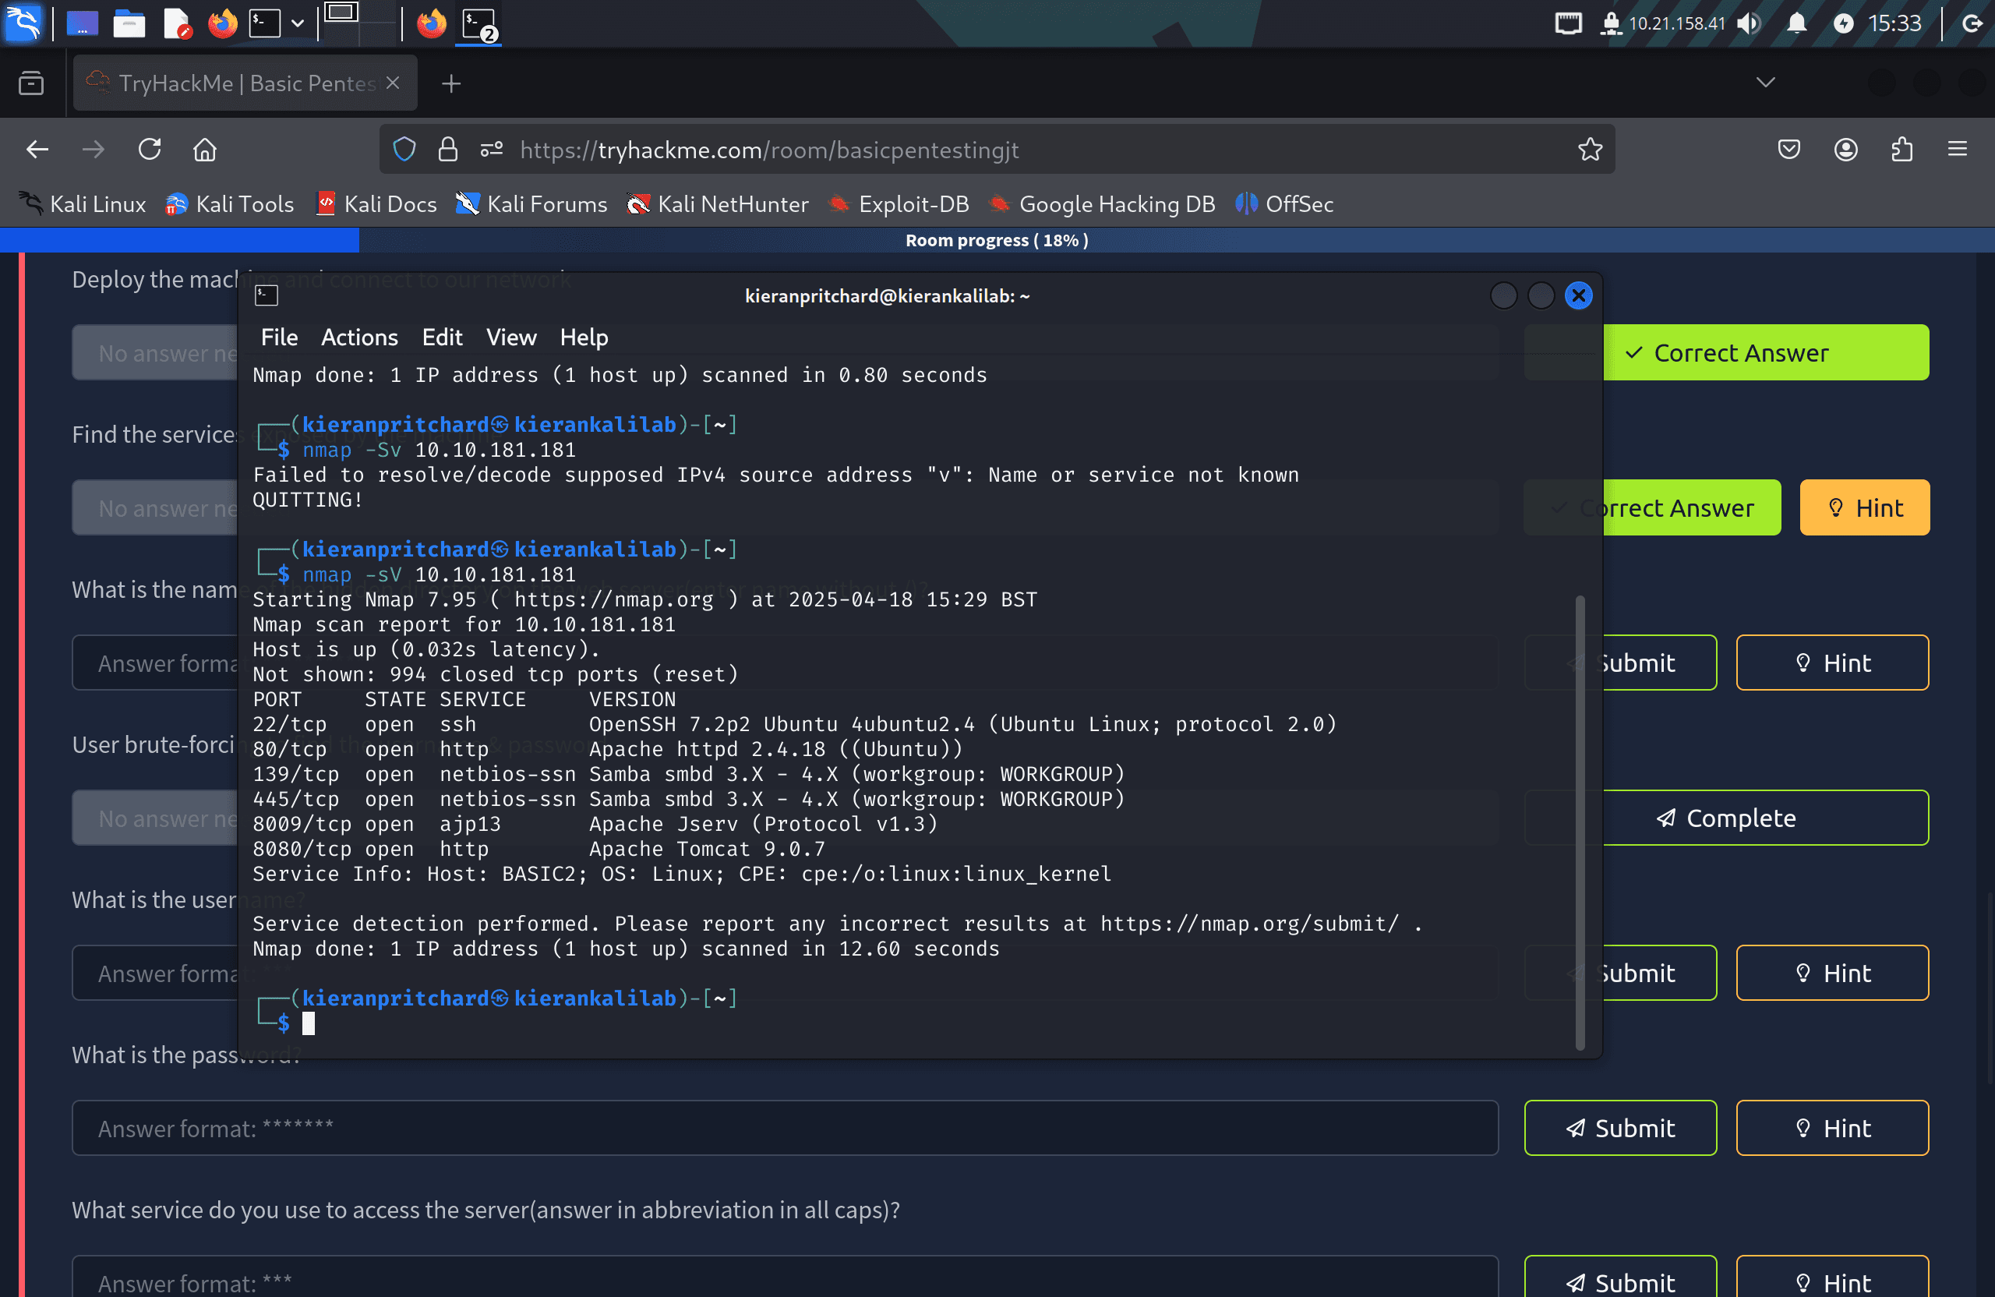Open the terminal Help menu

(x=584, y=337)
